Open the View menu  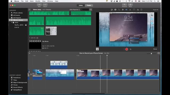44,1
